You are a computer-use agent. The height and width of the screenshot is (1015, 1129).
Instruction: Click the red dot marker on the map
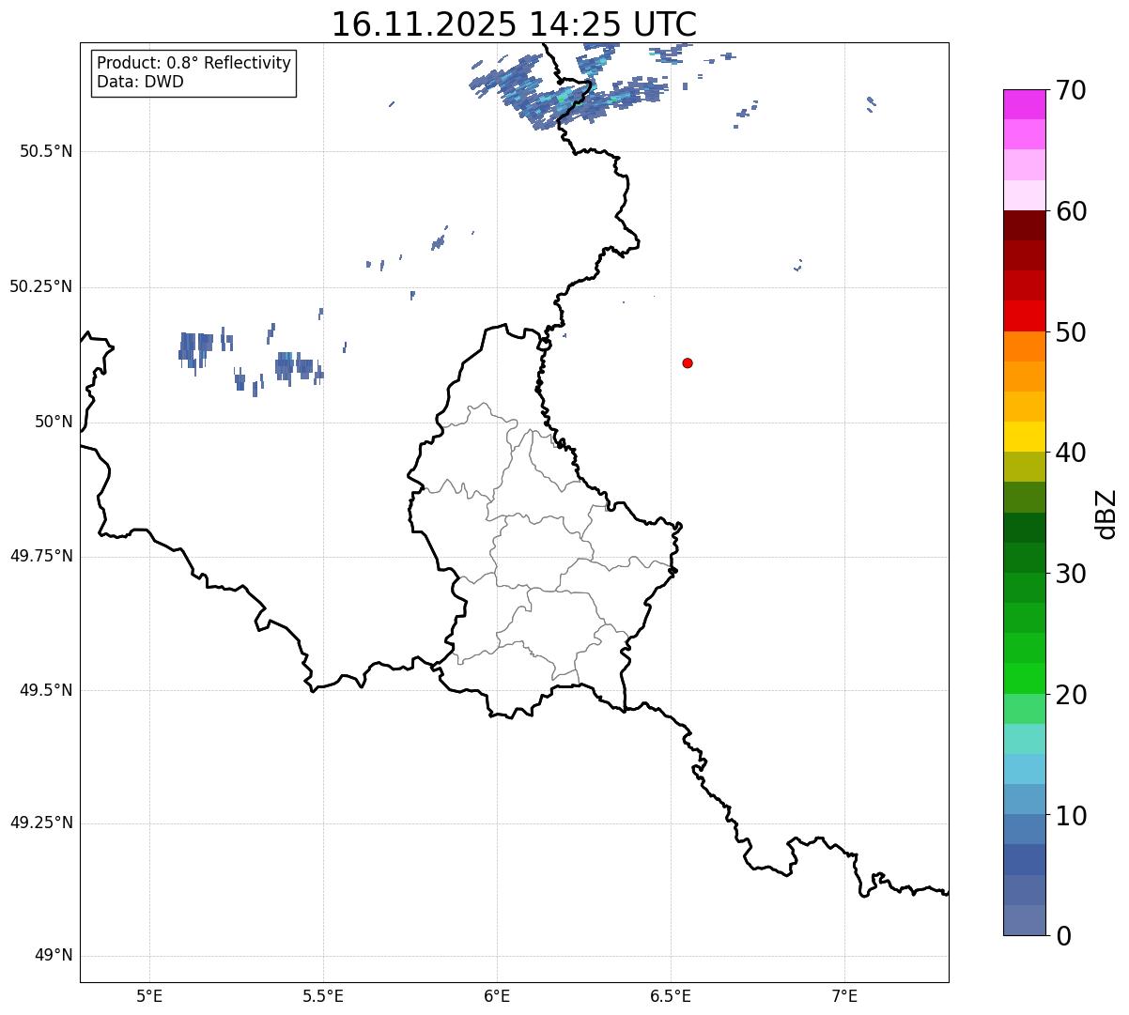pos(688,362)
